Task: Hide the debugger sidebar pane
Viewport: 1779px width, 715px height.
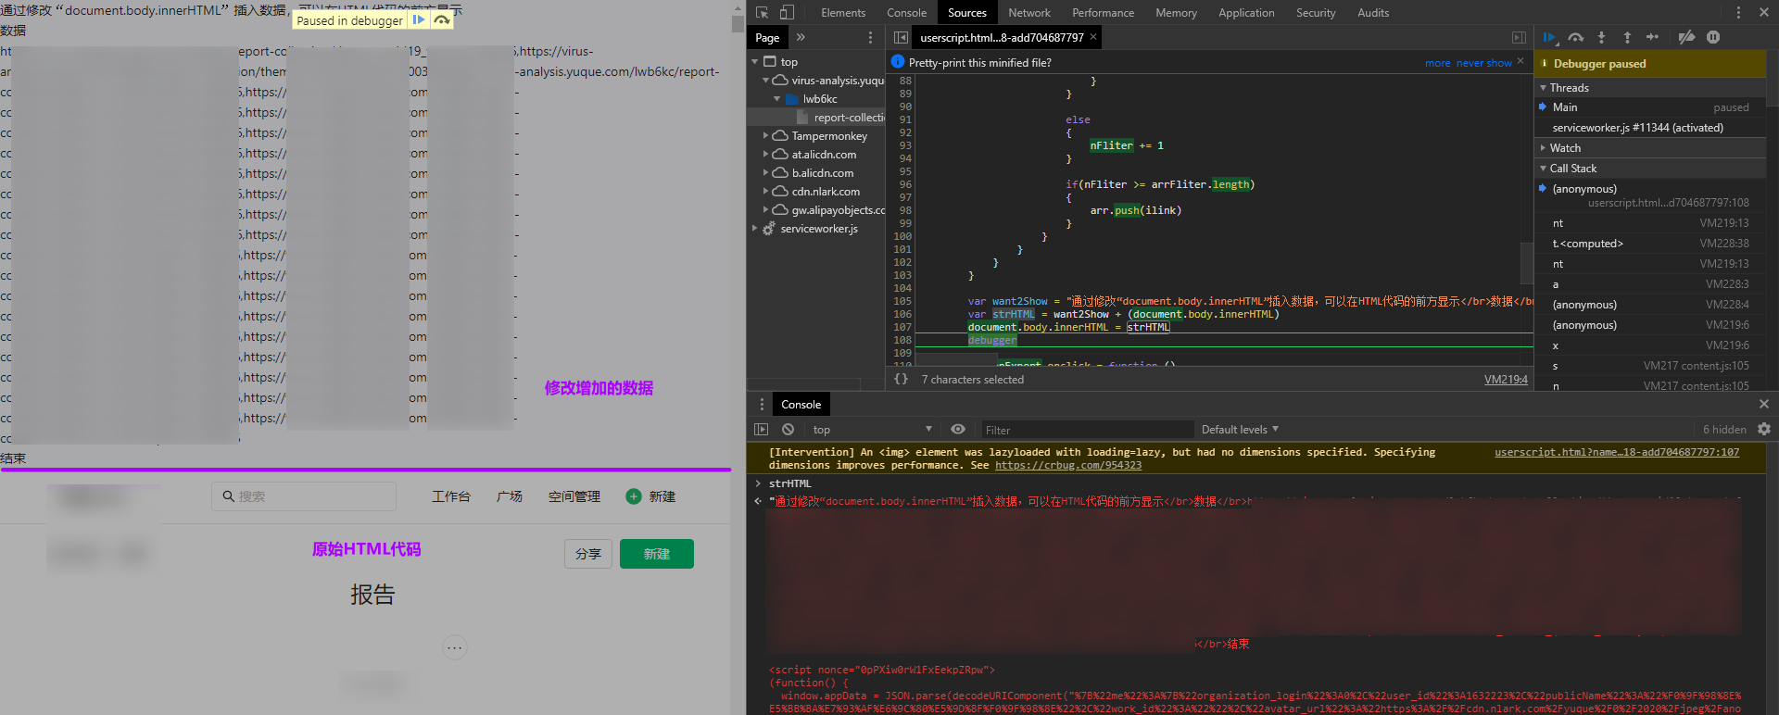Action: coord(1519,37)
